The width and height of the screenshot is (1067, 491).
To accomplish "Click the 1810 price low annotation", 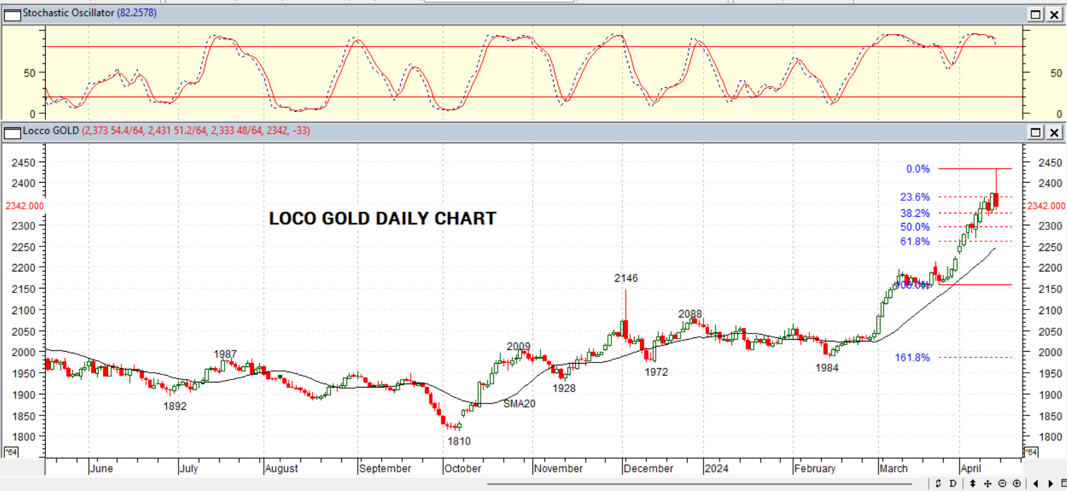I will pyautogui.click(x=459, y=442).
